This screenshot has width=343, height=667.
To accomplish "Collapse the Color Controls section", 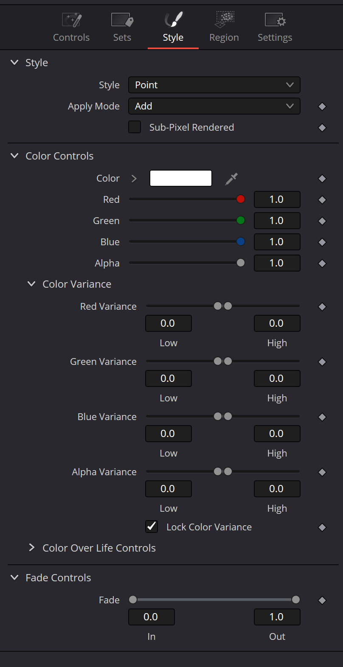I will [x=14, y=156].
